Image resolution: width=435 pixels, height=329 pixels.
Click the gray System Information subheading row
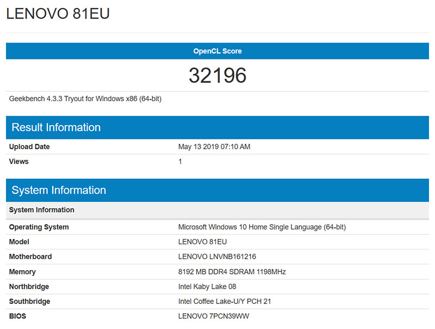(217, 210)
